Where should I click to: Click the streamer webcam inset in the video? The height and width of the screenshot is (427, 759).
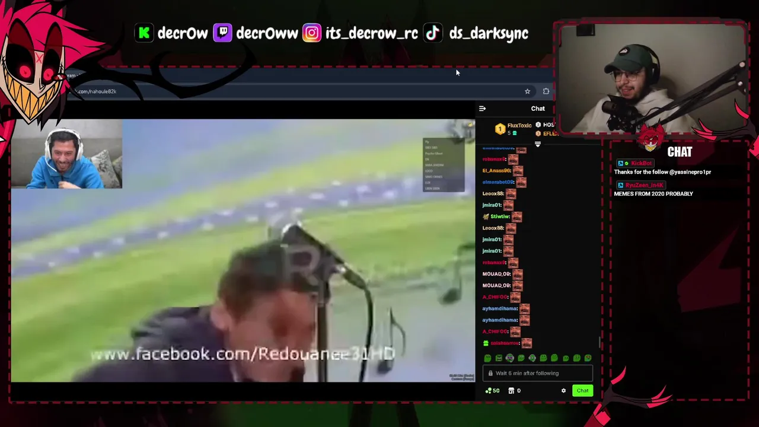[66, 155]
